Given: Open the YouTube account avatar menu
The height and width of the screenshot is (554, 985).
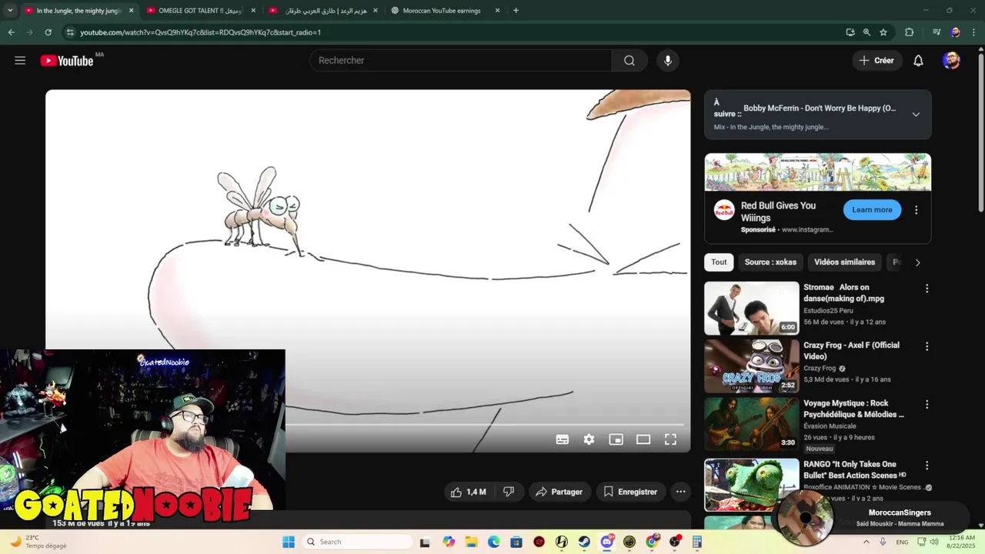Looking at the screenshot, I should (951, 61).
